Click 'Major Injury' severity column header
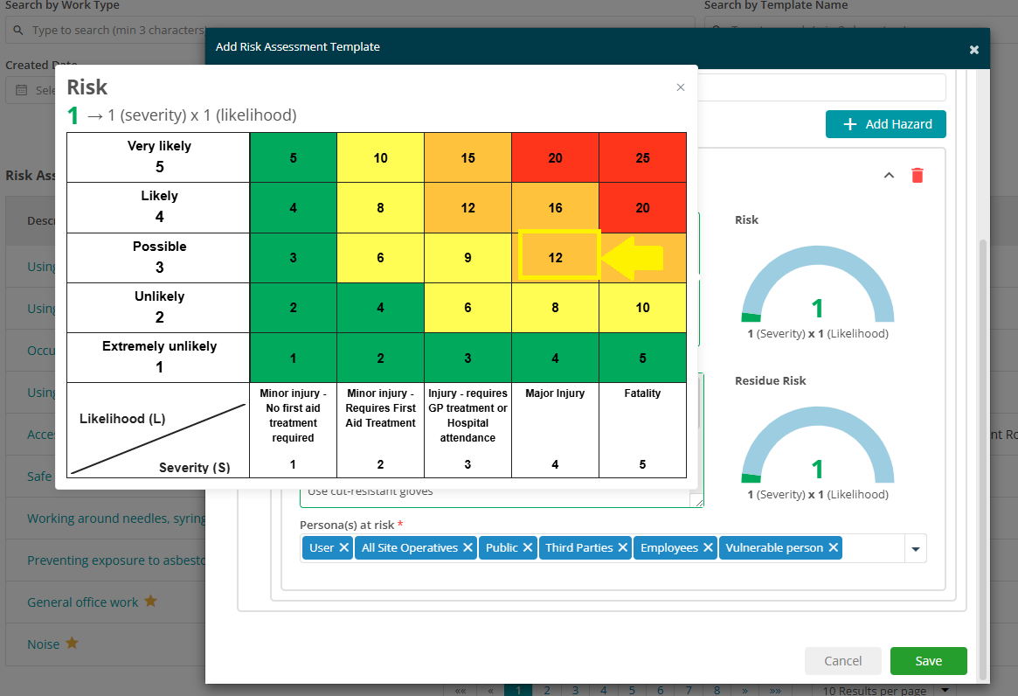The height and width of the screenshot is (696, 1018). pos(555,393)
